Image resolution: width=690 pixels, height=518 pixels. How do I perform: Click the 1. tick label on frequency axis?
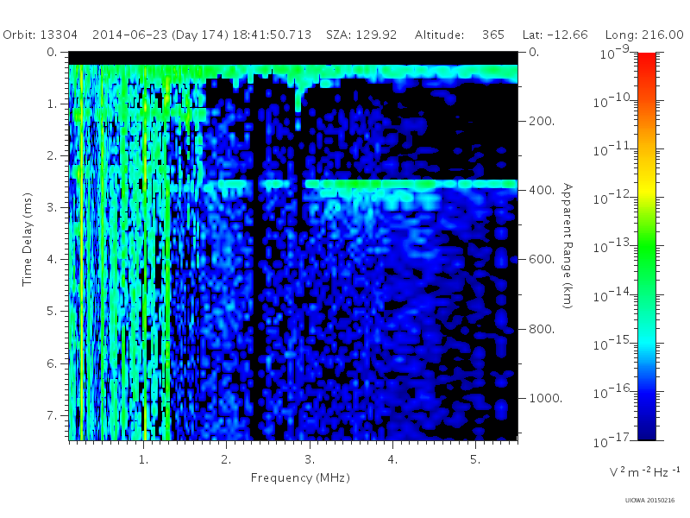click(143, 459)
